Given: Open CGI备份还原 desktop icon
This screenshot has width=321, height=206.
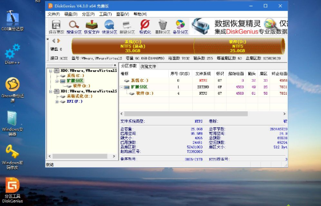Looking at the screenshot, I should click(x=13, y=21).
